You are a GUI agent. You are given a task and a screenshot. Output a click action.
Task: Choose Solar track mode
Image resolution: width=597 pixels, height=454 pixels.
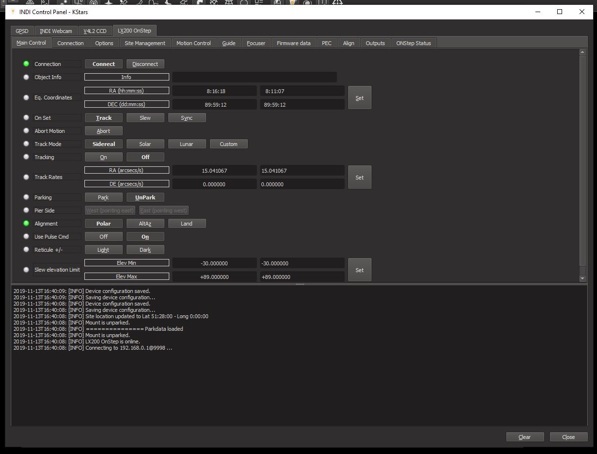pyautogui.click(x=145, y=144)
